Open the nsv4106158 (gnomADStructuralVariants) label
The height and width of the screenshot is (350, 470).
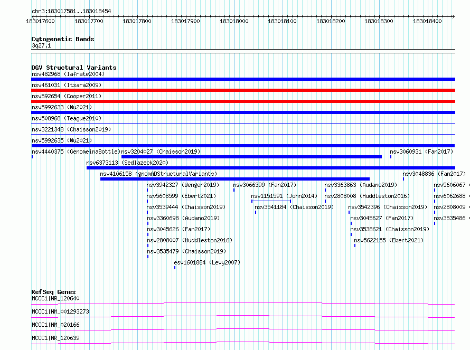click(158, 174)
